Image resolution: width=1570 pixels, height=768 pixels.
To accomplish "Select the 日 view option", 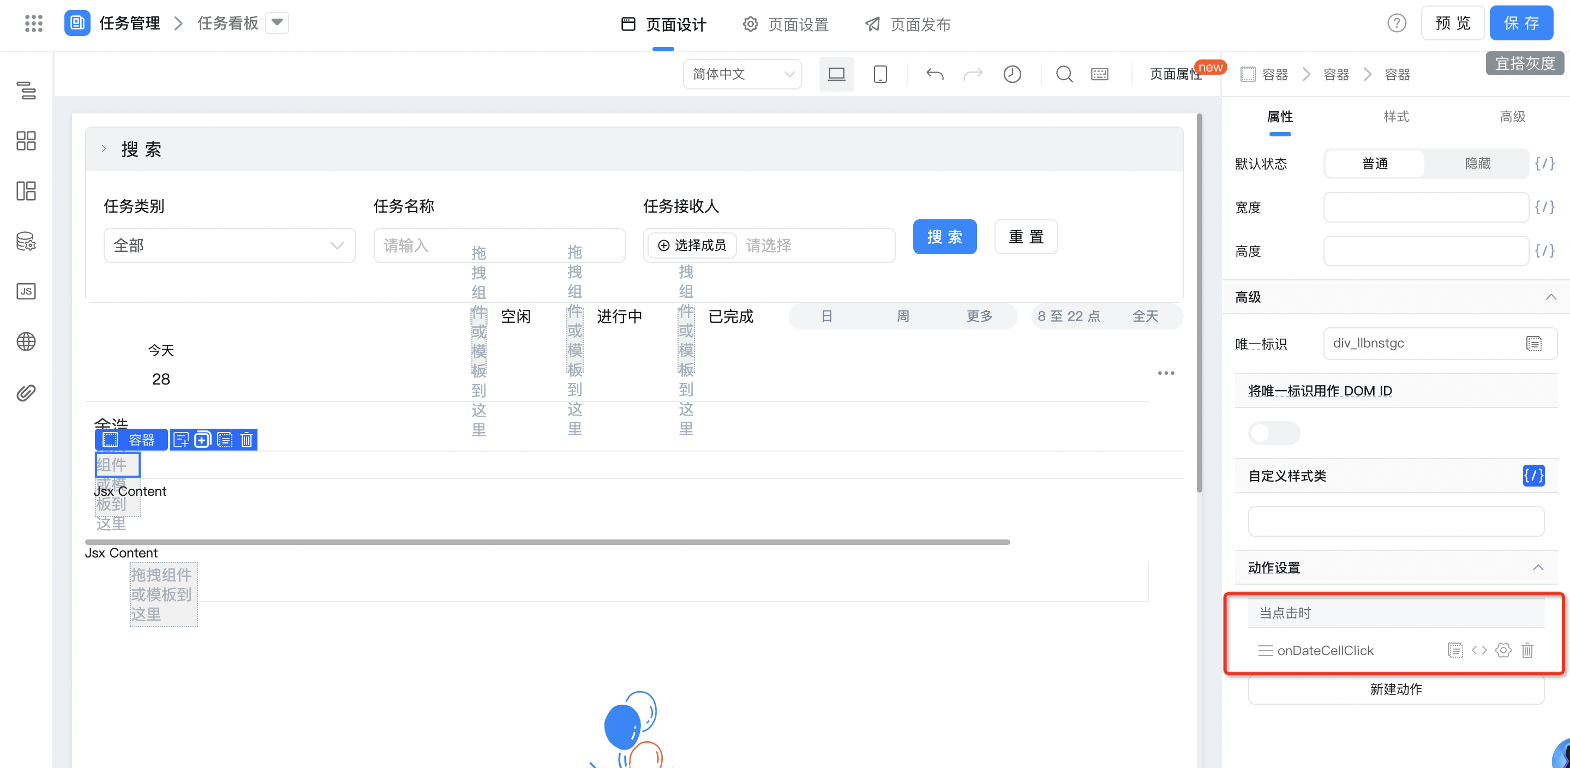I will click(x=826, y=316).
